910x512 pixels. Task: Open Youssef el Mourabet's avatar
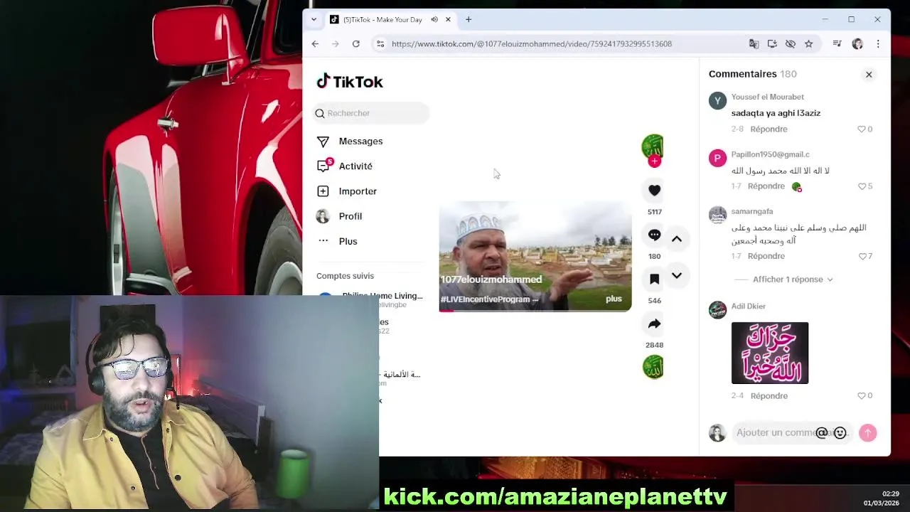tap(717, 100)
